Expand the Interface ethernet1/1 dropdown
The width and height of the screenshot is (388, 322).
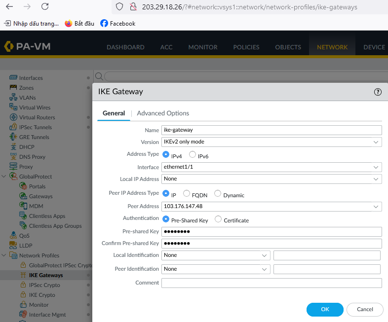(x=272, y=168)
